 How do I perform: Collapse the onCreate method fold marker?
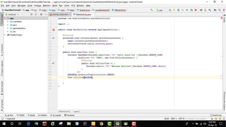[x=57, y=38]
